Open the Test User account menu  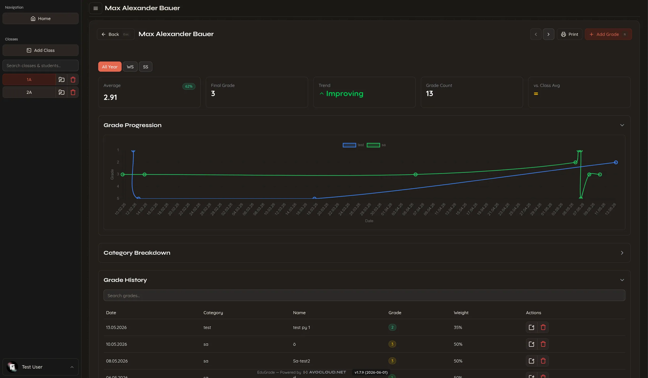click(40, 367)
